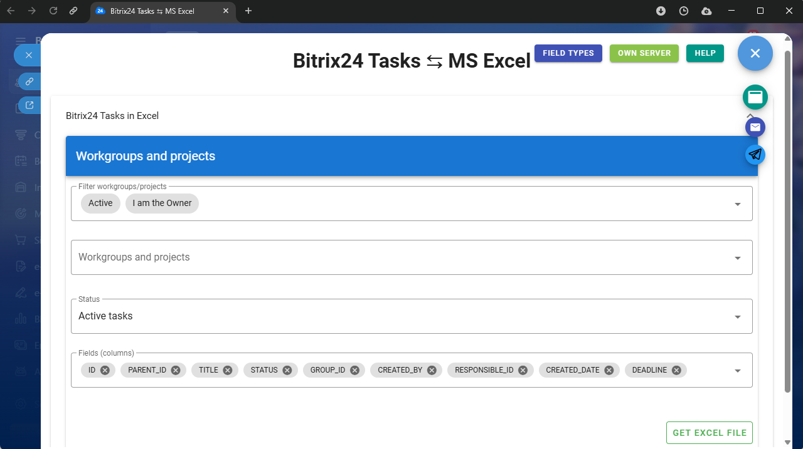The image size is (803, 449).
Task: Click the blue email envelope icon
Action: (x=755, y=127)
